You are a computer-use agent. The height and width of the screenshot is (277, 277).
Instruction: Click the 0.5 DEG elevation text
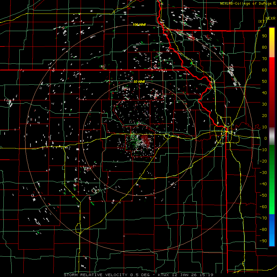140,275
